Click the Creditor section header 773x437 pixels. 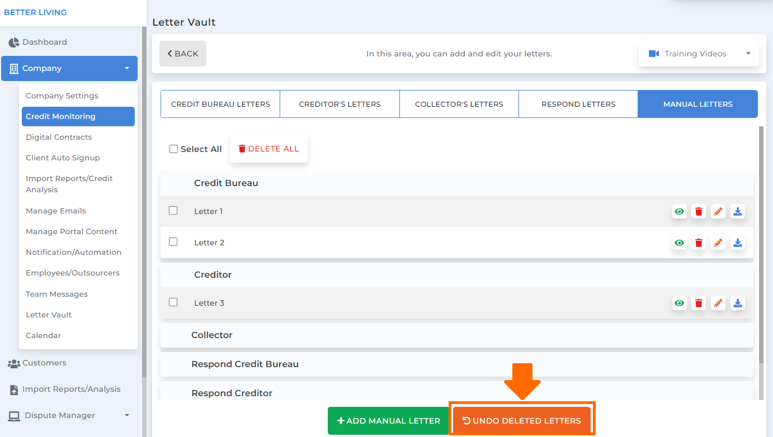click(x=457, y=275)
